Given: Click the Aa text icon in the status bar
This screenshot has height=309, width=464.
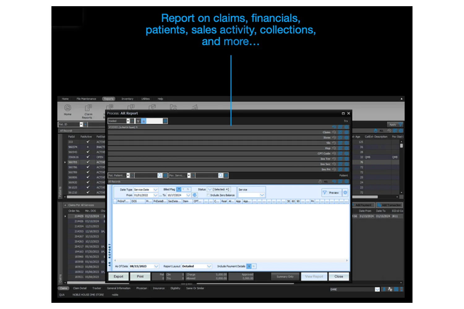Looking at the screenshot, I should click(x=390, y=290).
